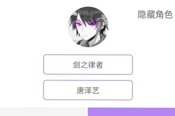Select the 剑之律者 answer option

pyautogui.click(x=88, y=65)
